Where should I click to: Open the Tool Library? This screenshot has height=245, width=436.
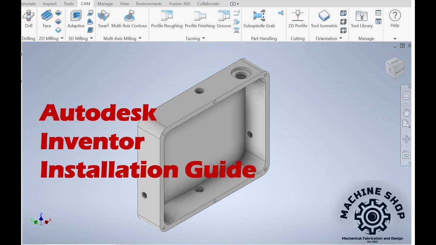tap(362, 19)
